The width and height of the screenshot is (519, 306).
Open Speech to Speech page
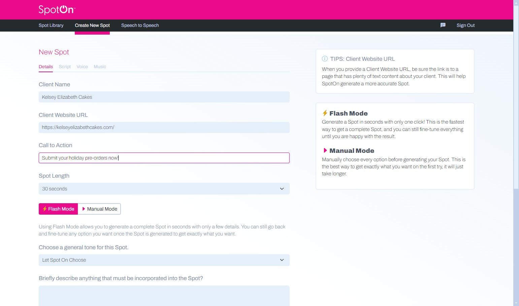pyautogui.click(x=140, y=25)
